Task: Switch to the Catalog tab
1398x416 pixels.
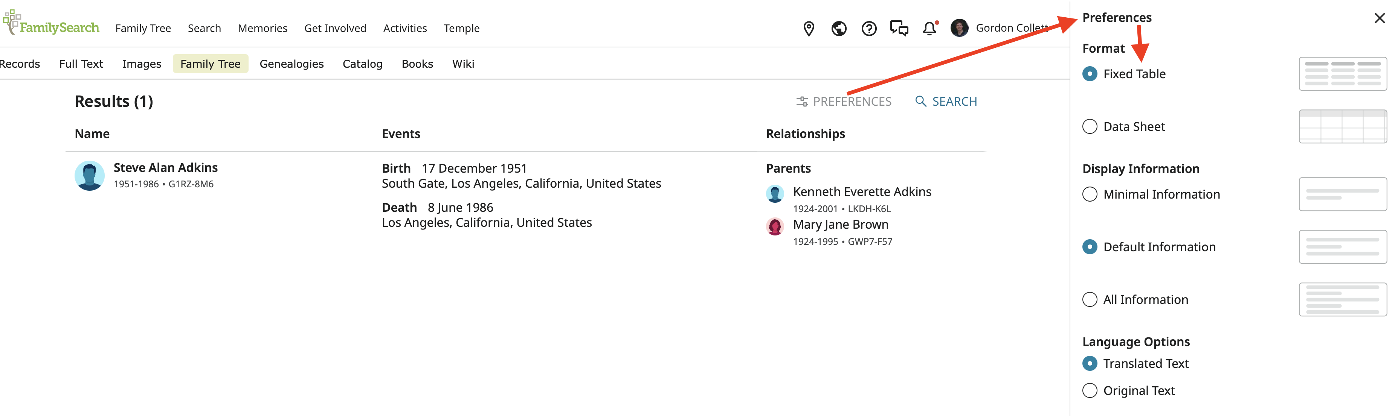Action: coord(362,64)
